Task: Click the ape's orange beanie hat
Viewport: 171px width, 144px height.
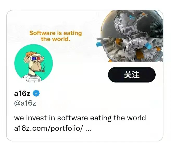Action: tap(31, 54)
